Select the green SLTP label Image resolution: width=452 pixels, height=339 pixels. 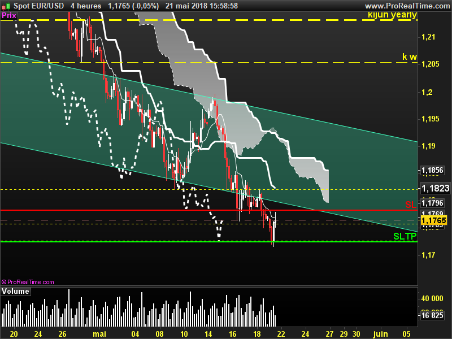pos(405,236)
